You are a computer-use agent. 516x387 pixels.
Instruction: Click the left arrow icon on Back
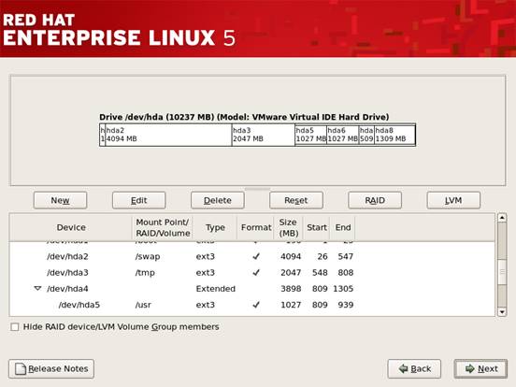(x=403, y=368)
